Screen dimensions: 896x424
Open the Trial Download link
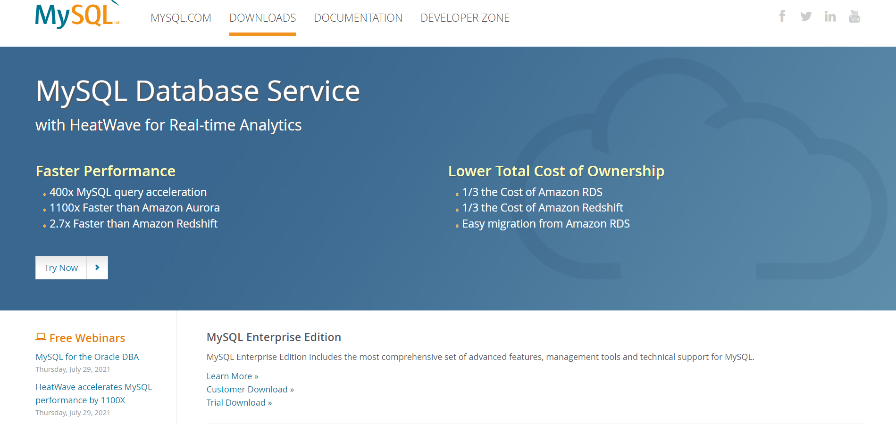coord(239,403)
